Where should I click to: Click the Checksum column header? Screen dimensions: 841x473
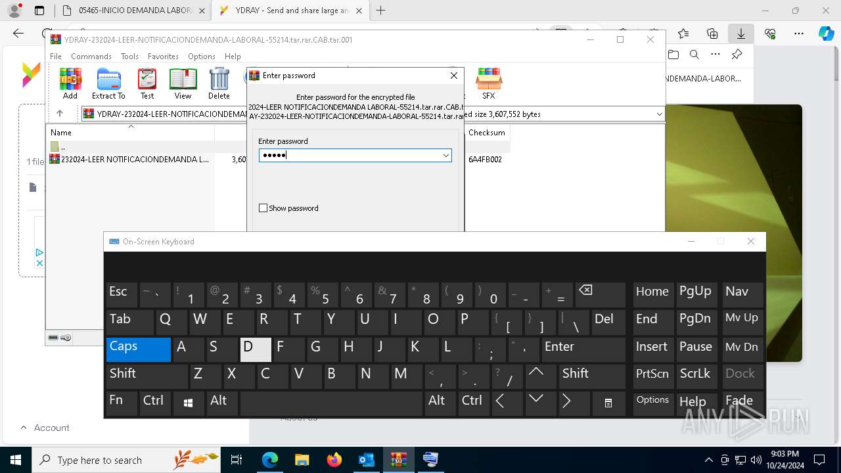pos(487,132)
